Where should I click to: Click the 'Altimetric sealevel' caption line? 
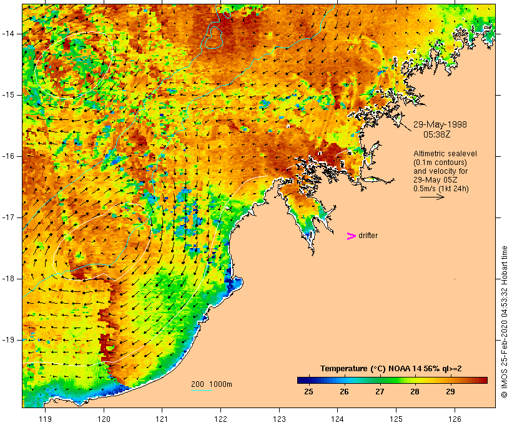click(445, 153)
